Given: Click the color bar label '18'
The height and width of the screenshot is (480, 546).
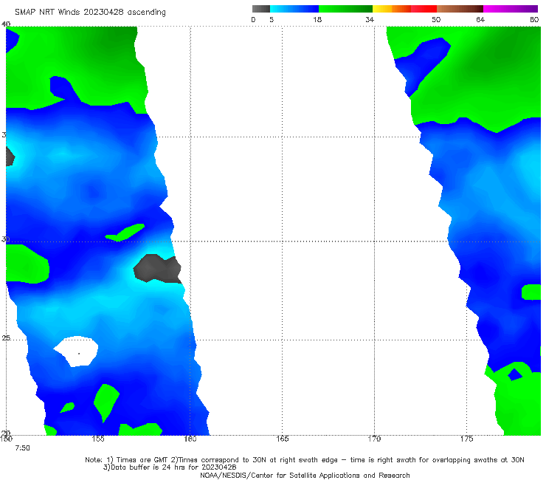Looking at the screenshot, I should (x=317, y=19).
